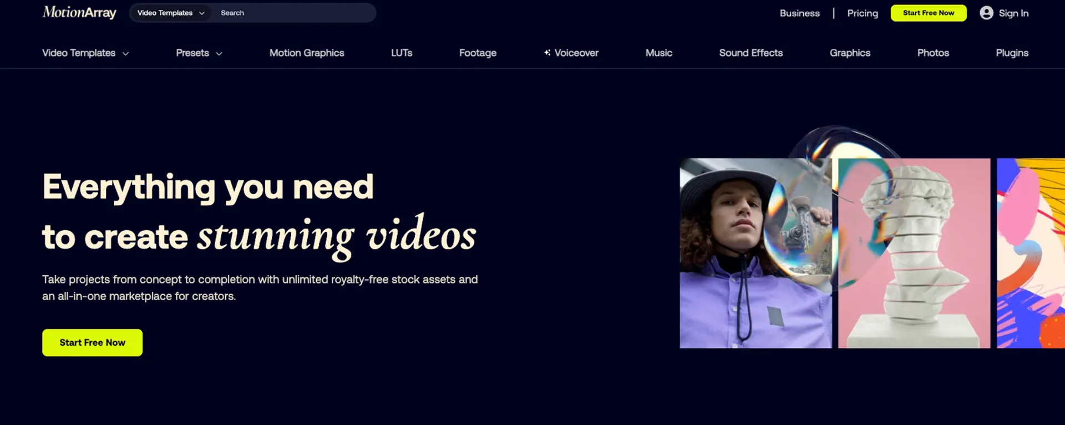Expand the Presets menu chevron
Image resolution: width=1065 pixels, height=425 pixels.
tap(219, 54)
